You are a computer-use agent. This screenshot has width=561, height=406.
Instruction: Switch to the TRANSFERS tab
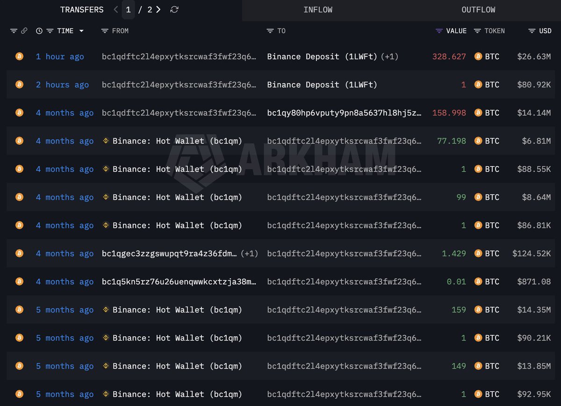(x=82, y=9)
